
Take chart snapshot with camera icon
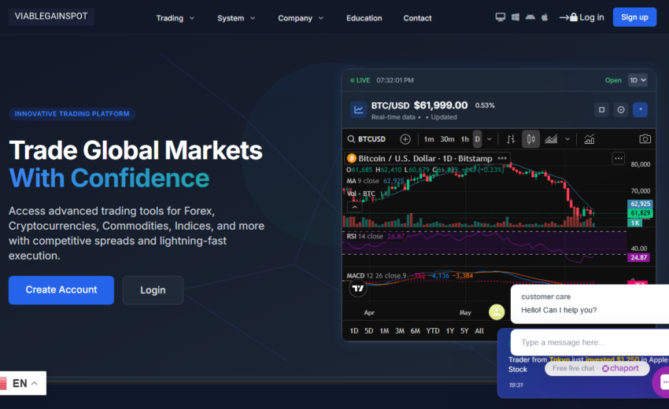[645, 139]
